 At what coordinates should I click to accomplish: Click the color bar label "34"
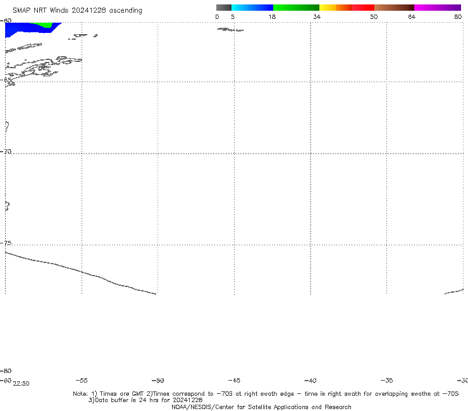click(317, 16)
